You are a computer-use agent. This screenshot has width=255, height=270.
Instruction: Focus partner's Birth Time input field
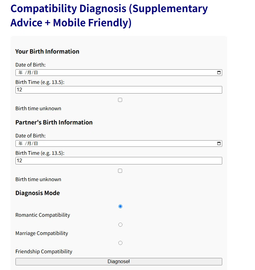point(119,161)
